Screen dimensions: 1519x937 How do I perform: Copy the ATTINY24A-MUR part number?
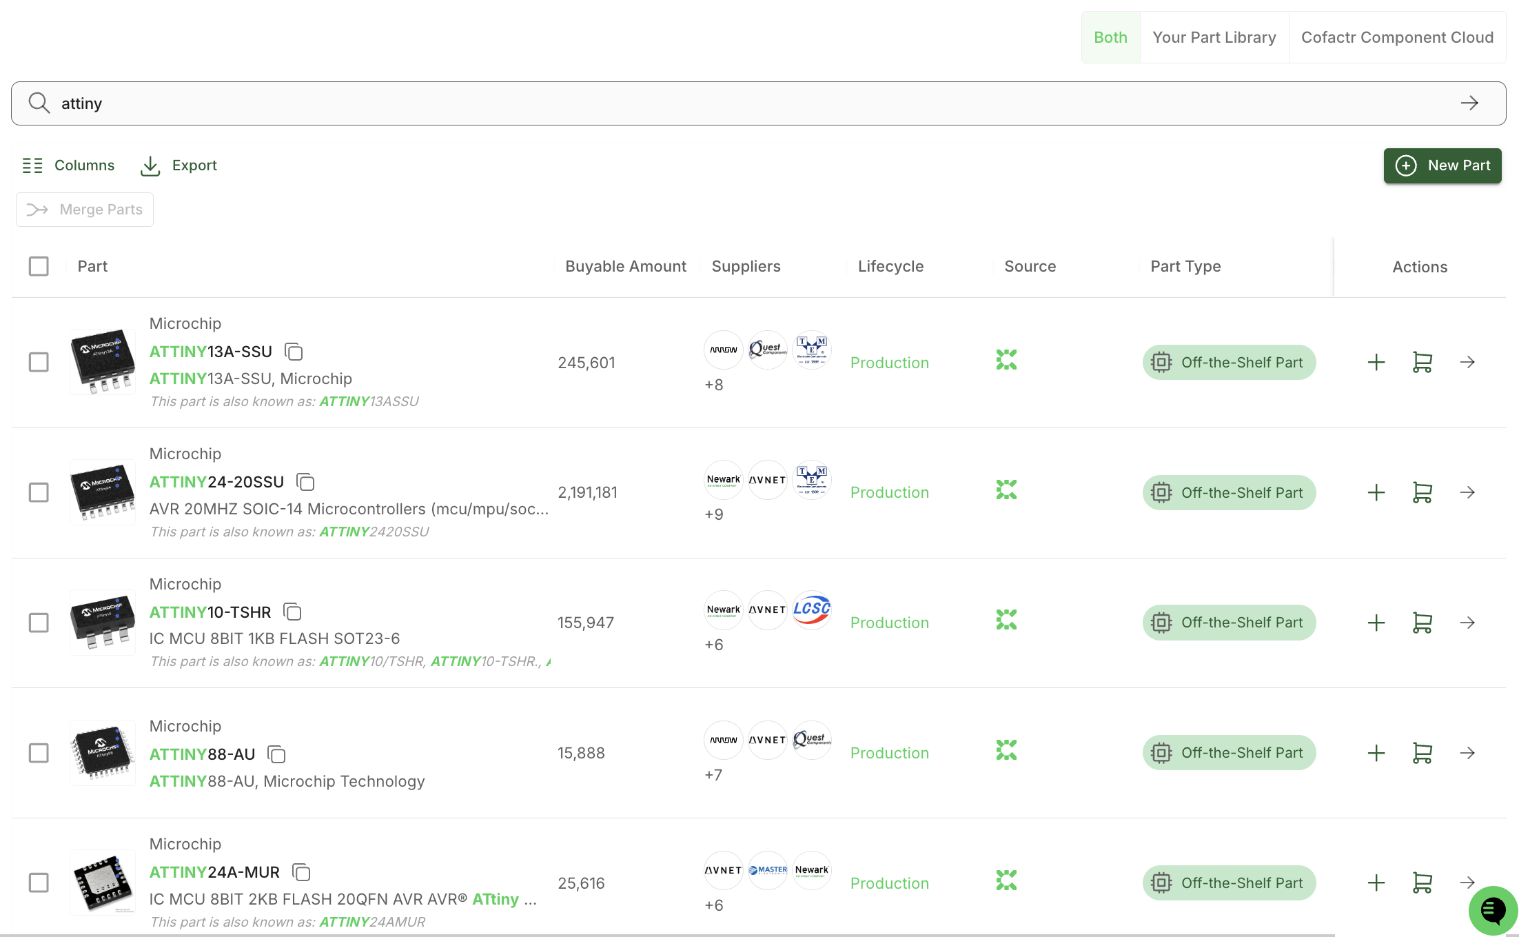point(302,872)
